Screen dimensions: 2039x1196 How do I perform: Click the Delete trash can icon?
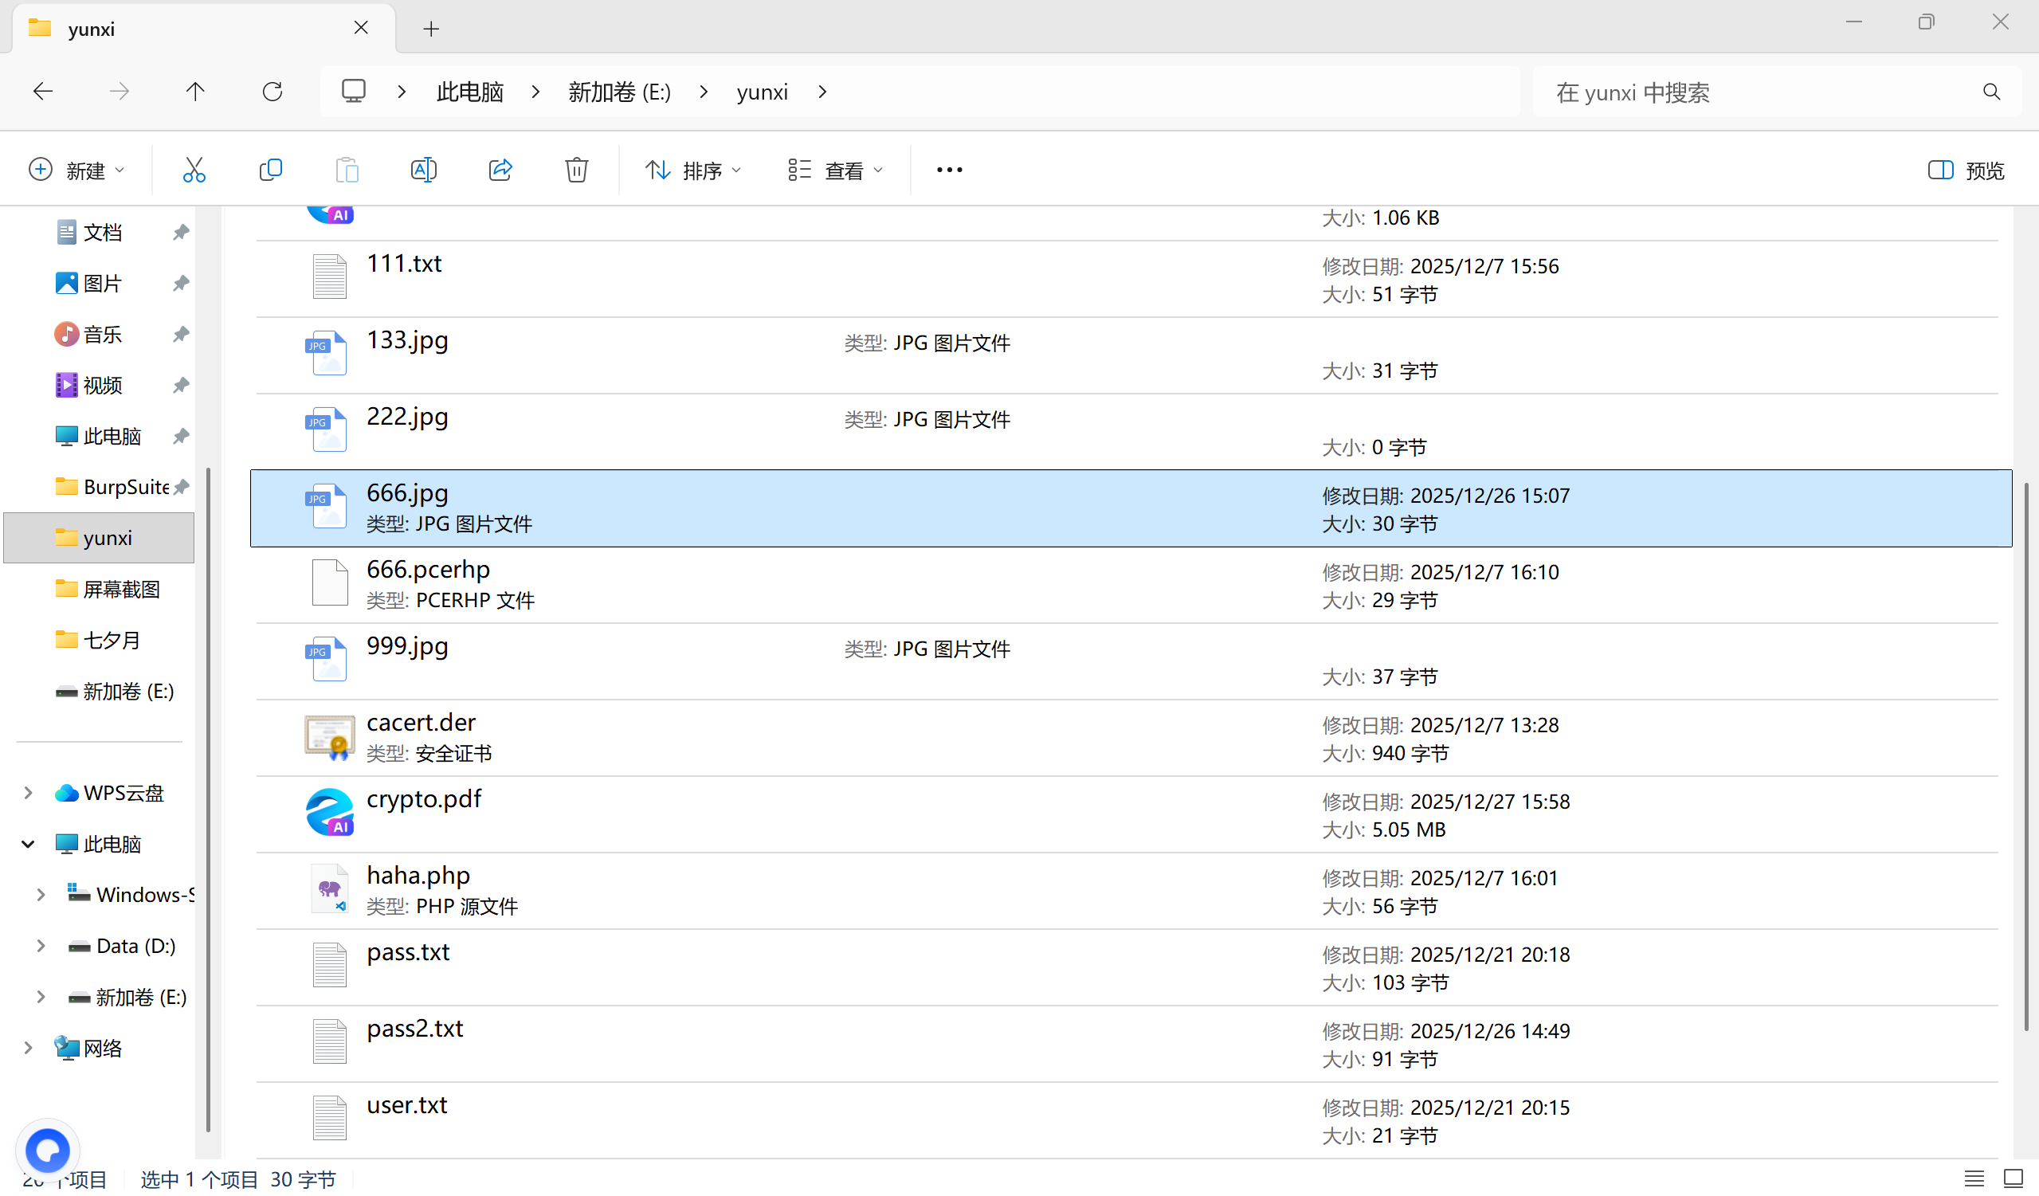click(x=576, y=170)
